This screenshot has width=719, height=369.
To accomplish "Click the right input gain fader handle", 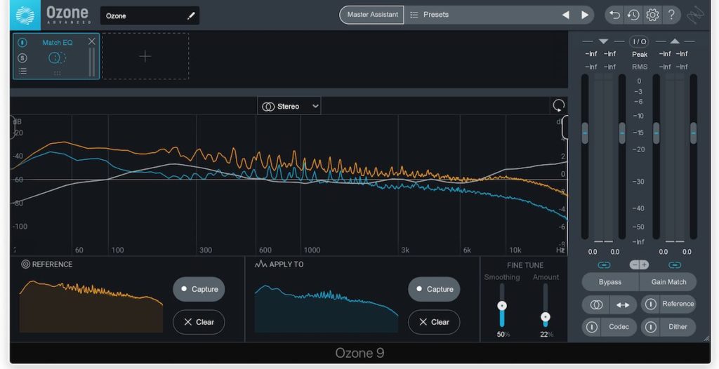I will tap(622, 133).
